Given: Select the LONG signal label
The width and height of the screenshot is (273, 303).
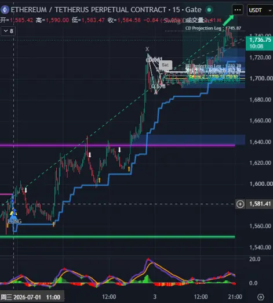Looking at the screenshot, I should pos(14,221).
